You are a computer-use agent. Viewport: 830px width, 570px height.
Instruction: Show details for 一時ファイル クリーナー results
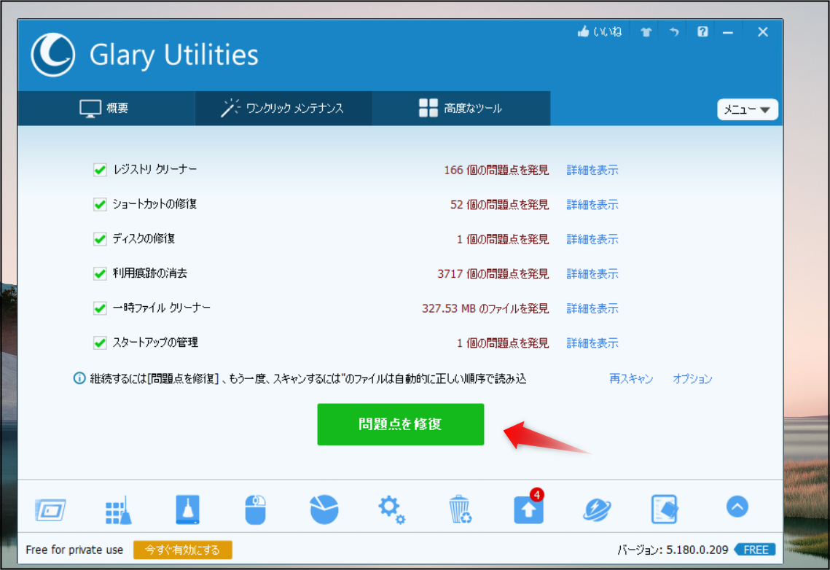point(592,308)
